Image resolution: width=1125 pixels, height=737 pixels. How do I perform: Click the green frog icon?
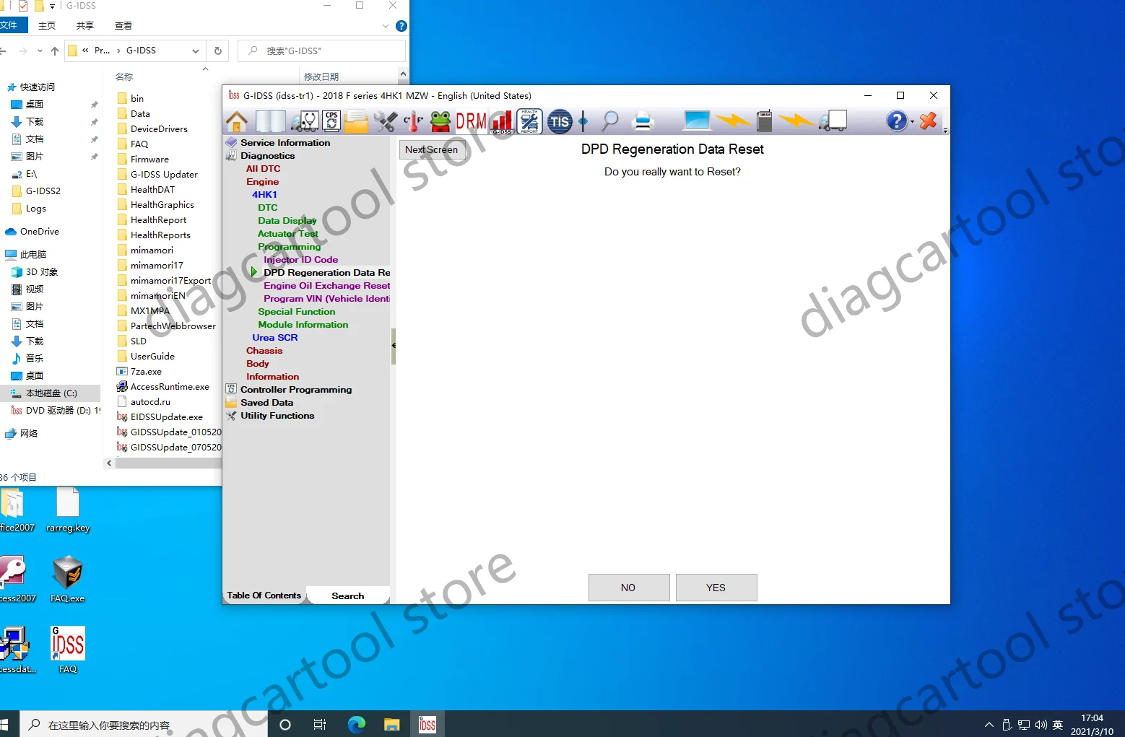coord(440,121)
